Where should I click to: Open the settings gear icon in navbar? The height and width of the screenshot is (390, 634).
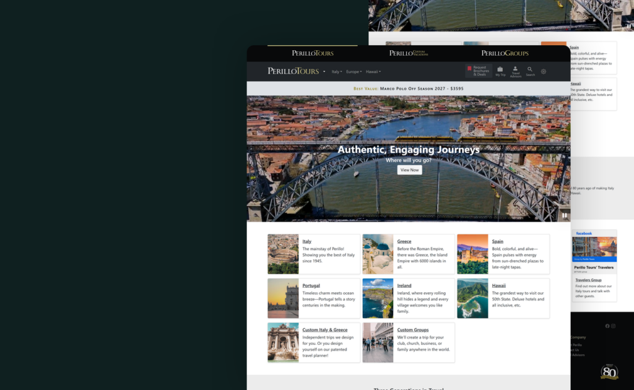[544, 72]
